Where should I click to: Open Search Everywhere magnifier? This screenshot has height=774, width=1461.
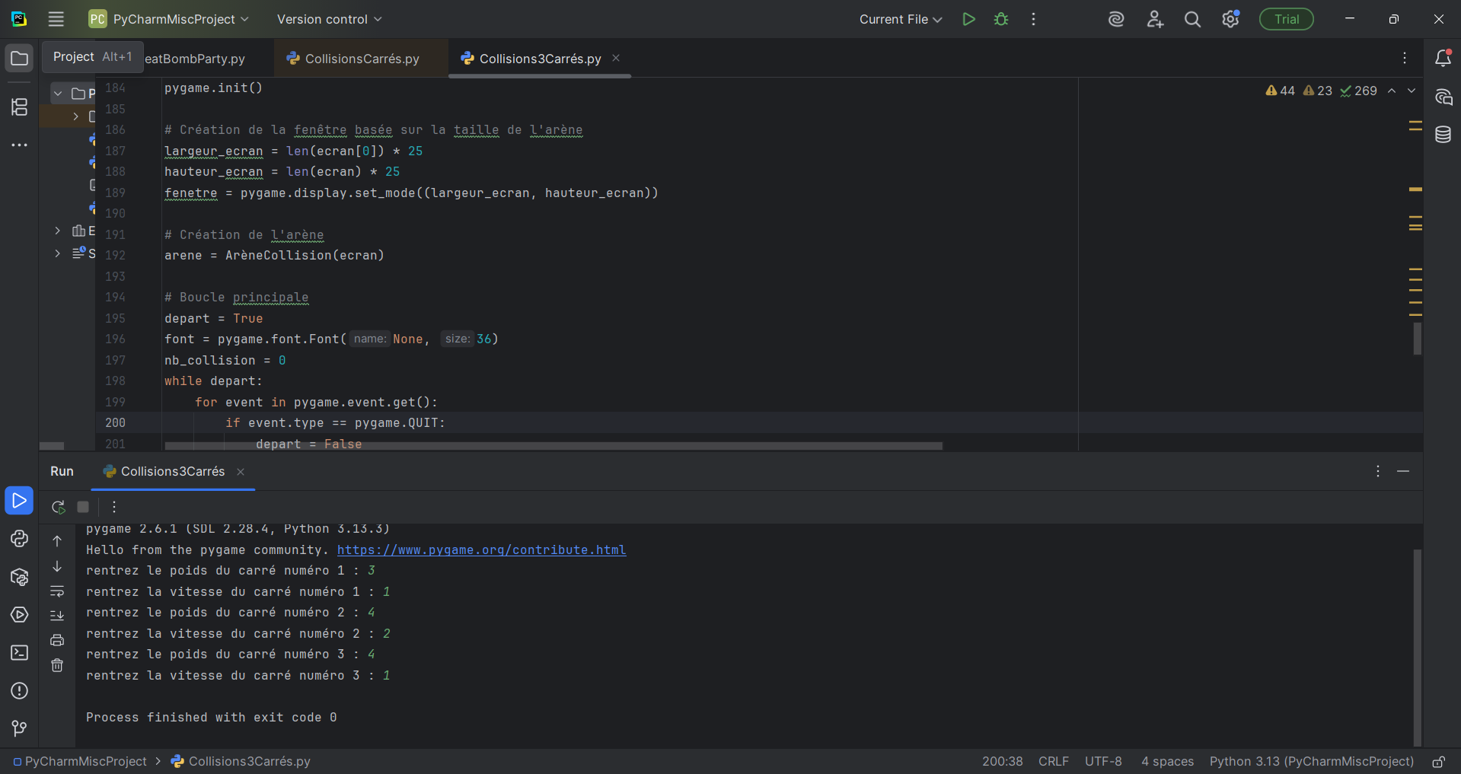click(1192, 19)
